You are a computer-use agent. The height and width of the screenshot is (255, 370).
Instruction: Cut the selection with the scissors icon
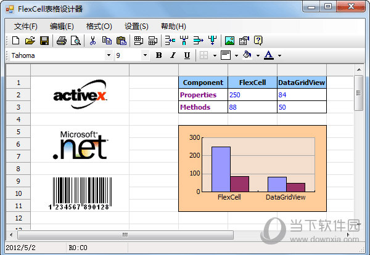coord(92,41)
